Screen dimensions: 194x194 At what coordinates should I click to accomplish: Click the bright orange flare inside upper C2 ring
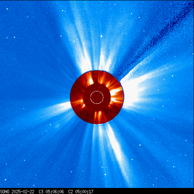point(91,80)
